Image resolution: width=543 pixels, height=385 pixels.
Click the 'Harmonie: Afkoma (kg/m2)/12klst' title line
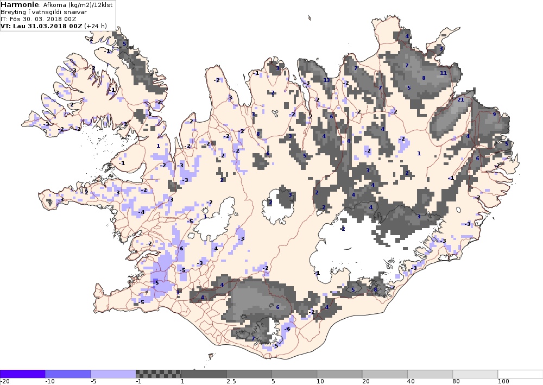(x=57, y=5)
